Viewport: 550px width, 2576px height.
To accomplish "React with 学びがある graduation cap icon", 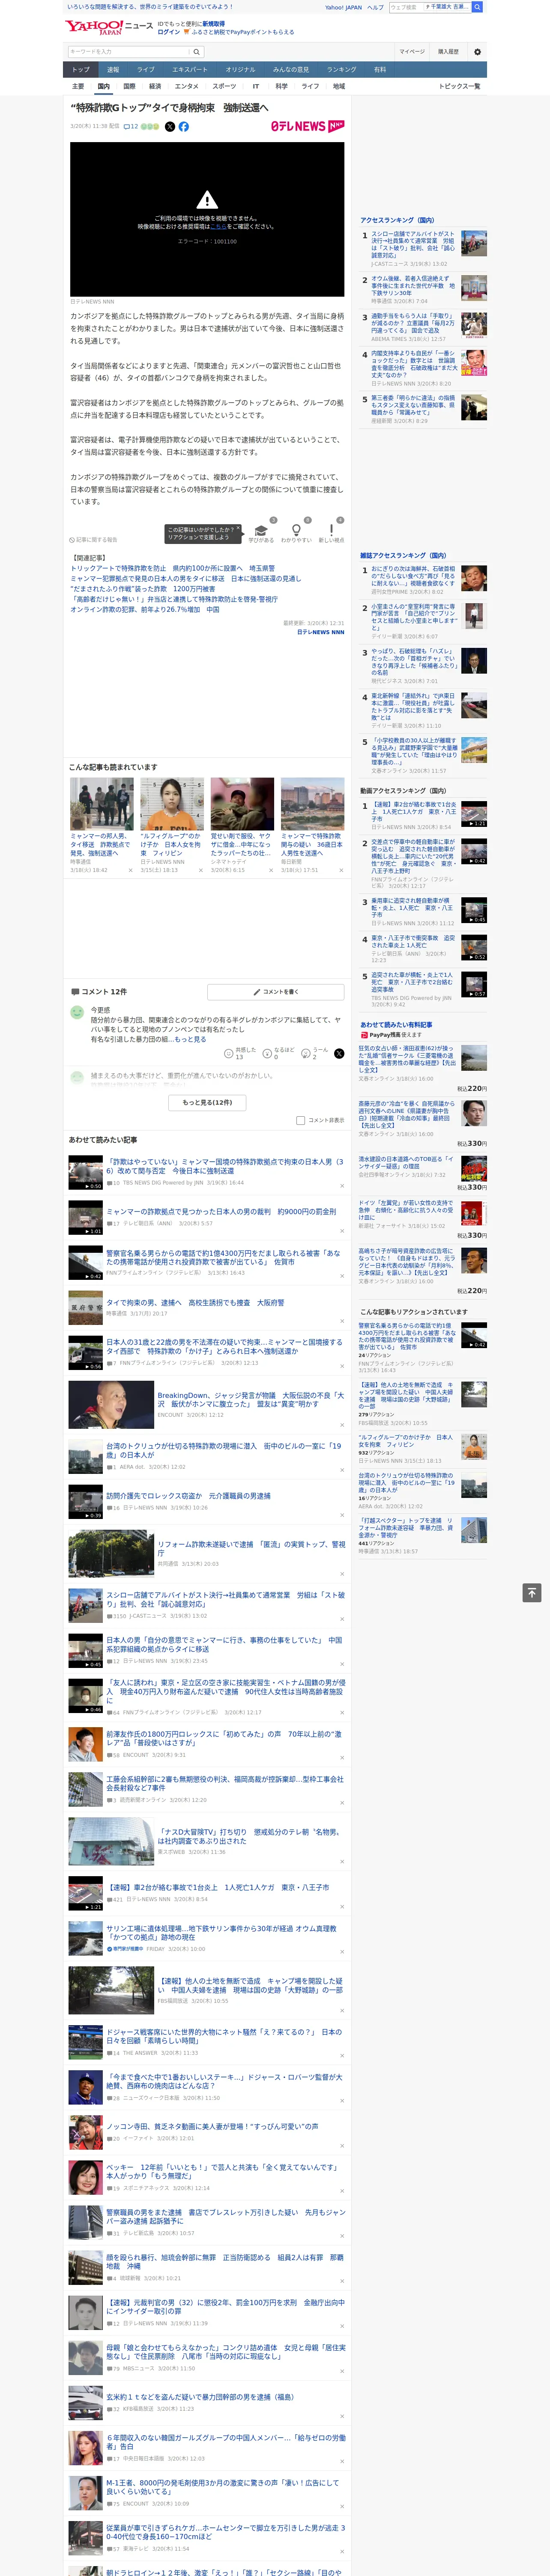I will (x=262, y=531).
